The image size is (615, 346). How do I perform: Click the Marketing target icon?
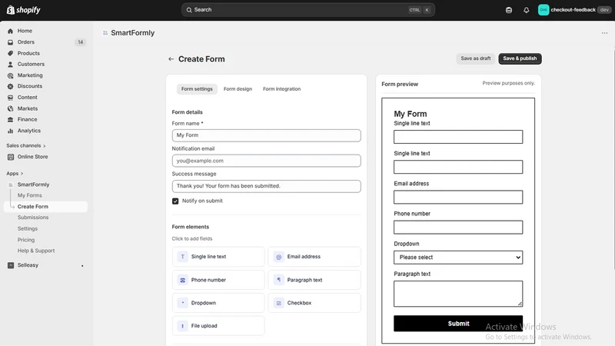(x=11, y=75)
